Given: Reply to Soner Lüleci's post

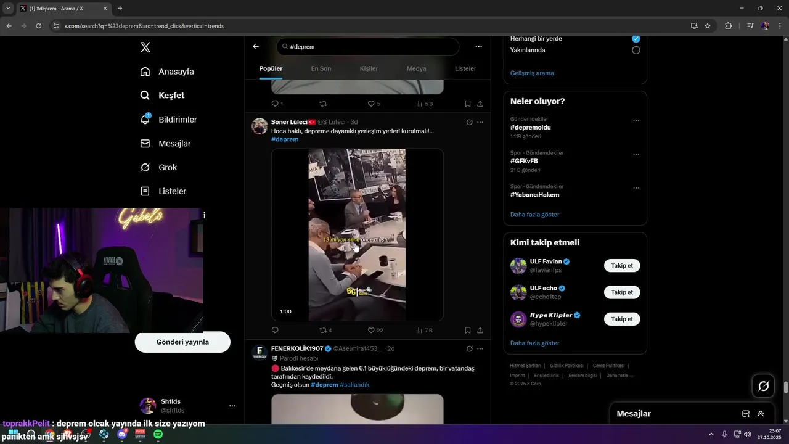Looking at the screenshot, I should (x=275, y=331).
